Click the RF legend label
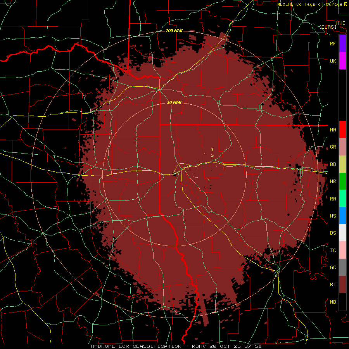This screenshot has width=349, height=349. pos(333,43)
